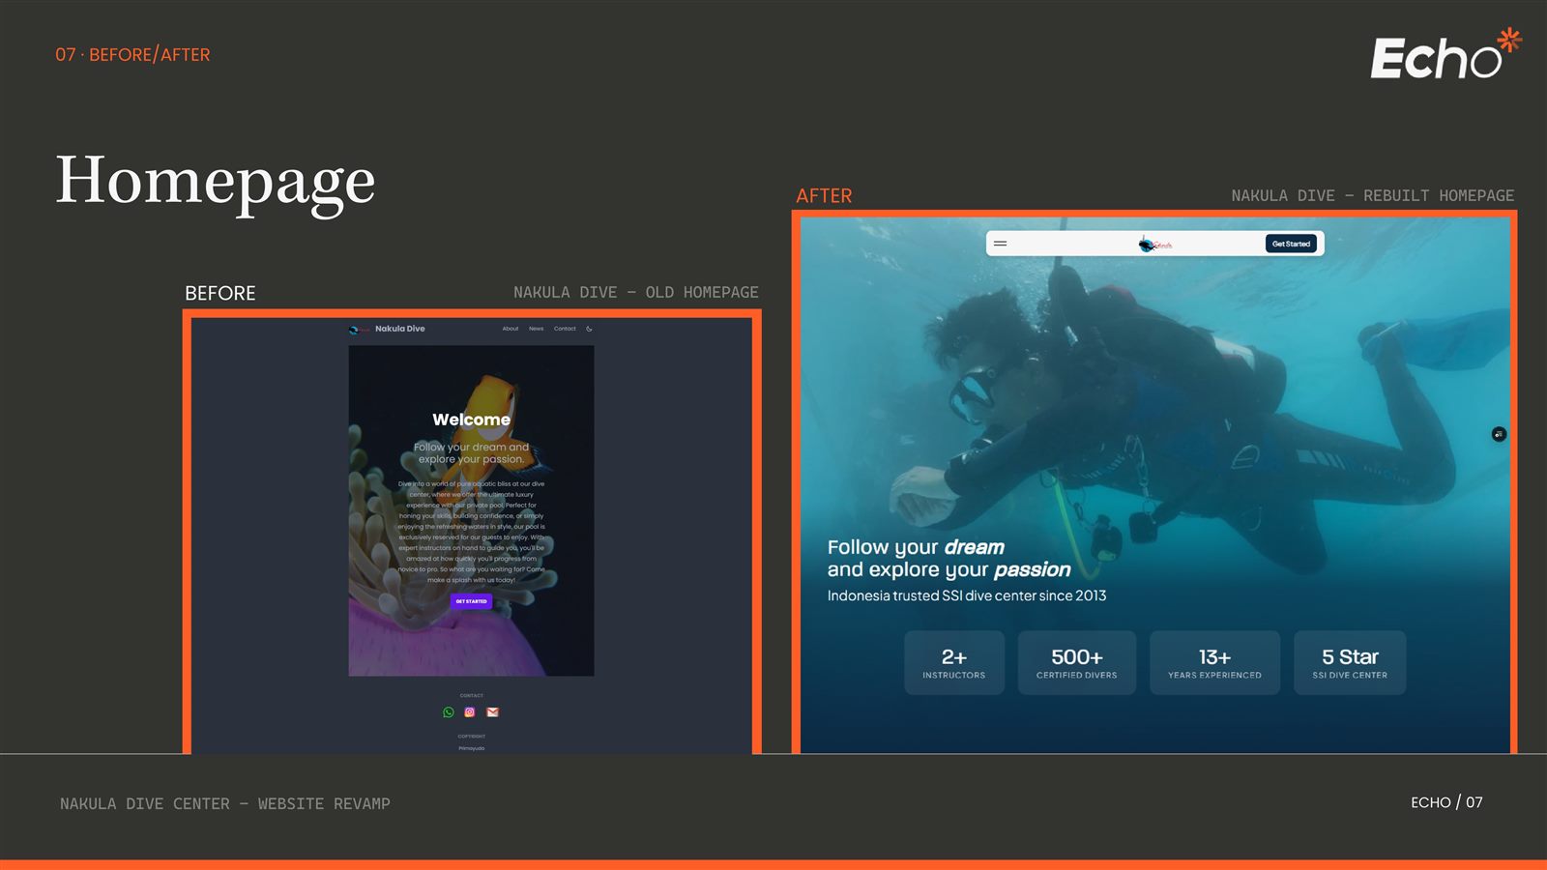
Task: Open the About nav link on the old homepage
Action: coord(511,329)
